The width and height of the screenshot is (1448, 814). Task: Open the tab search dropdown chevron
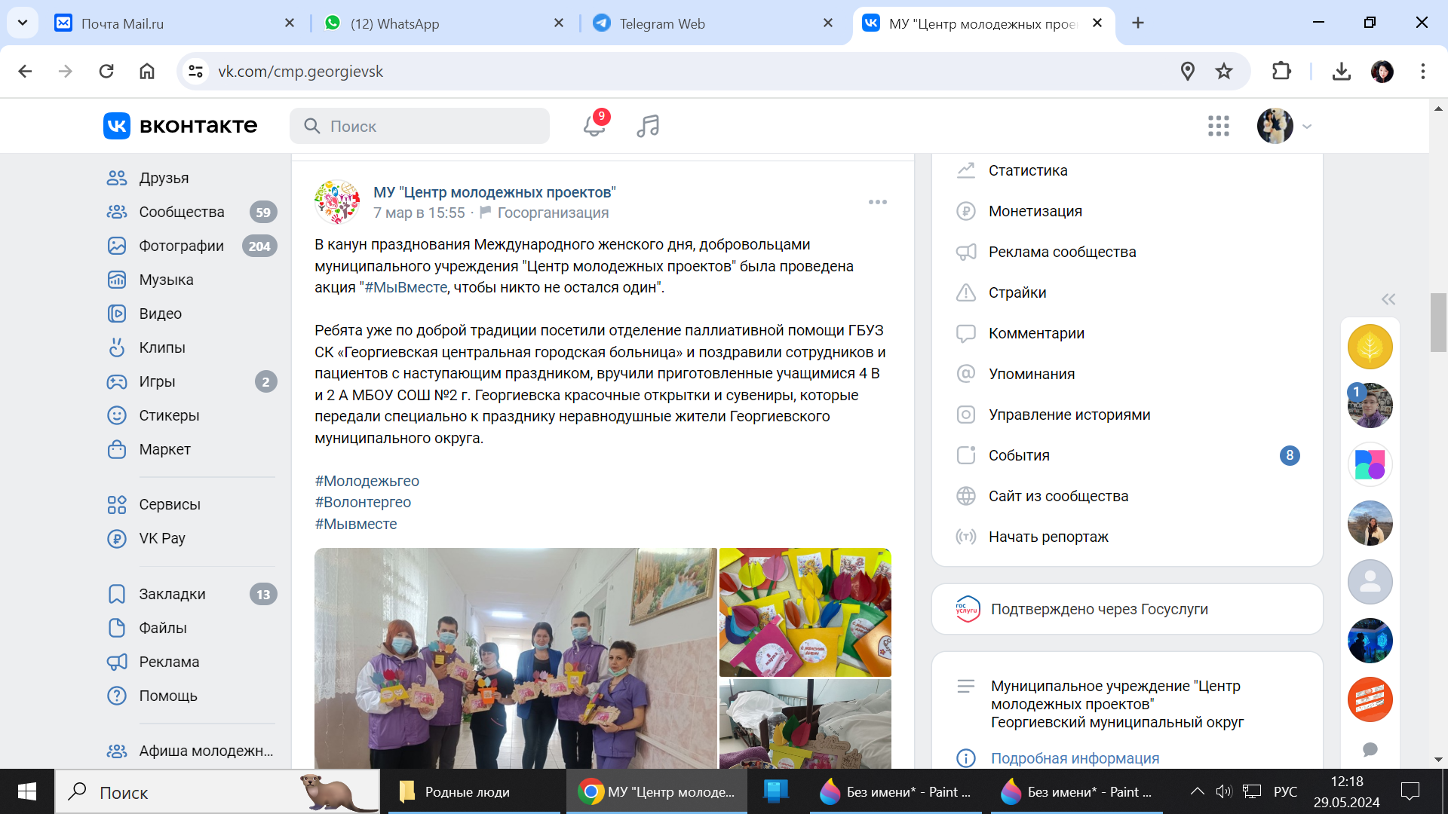[x=23, y=23]
